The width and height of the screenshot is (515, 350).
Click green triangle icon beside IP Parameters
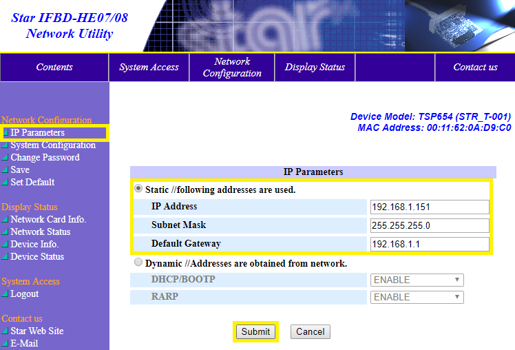click(x=6, y=132)
